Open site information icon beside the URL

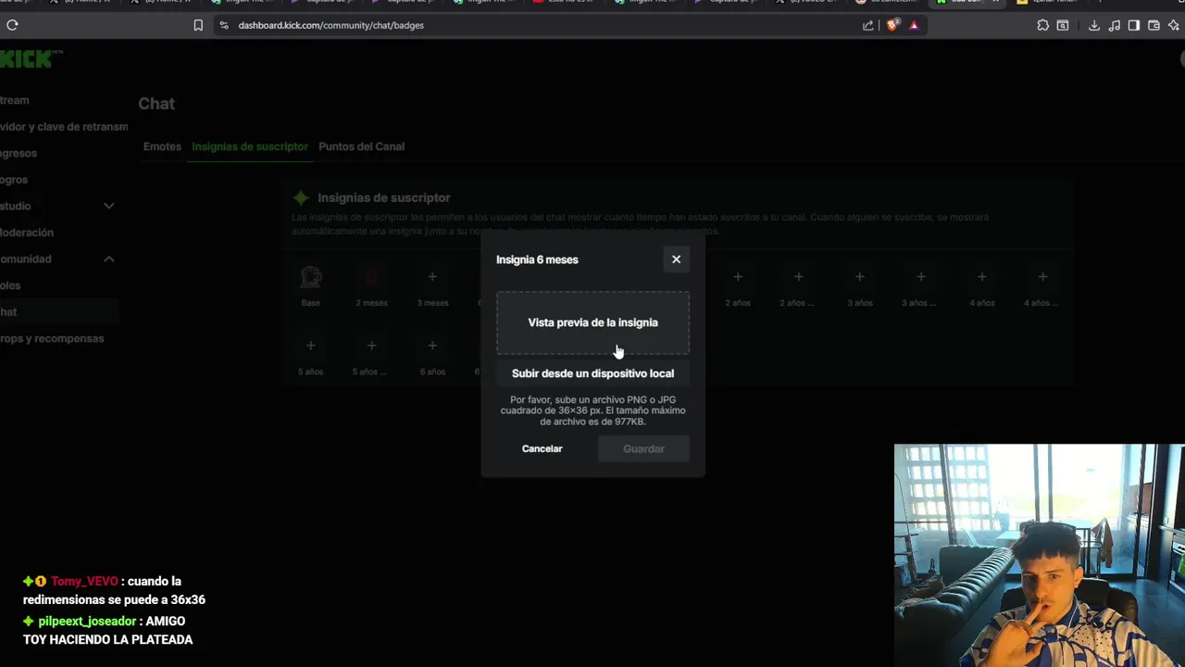coord(224,25)
